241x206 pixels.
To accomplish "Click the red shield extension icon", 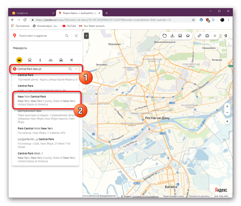I will pyautogui.click(x=208, y=20).
